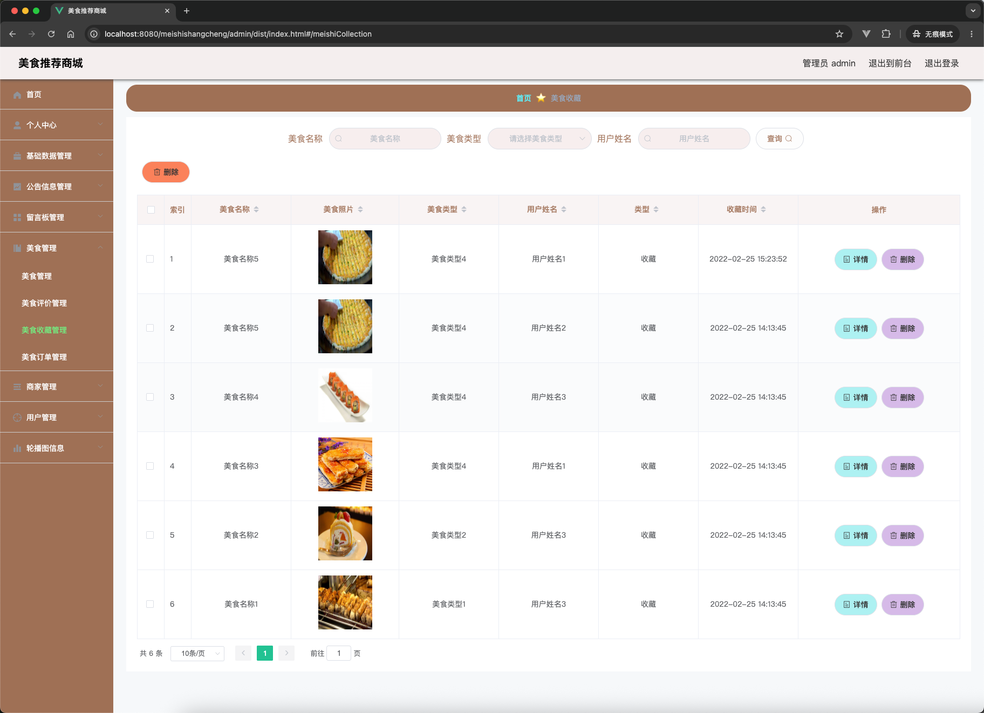Viewport: 984px width, 713px height.
Task: Open 详情 for row 1
Action: click(x=856, y=259)
